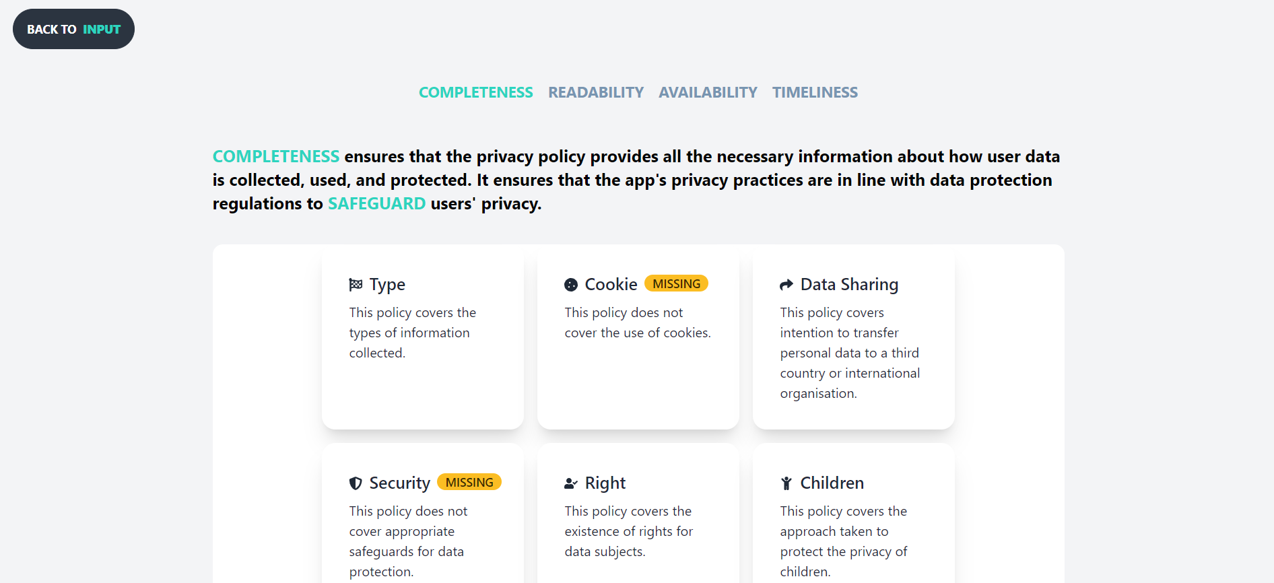This screenshot has height=583, width=1274.
Task: Click the Type card heading
Action: click(387, 285)
